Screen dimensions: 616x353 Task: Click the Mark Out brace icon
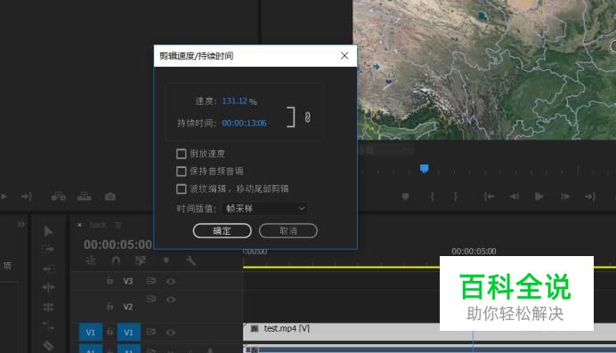[455, 197]
